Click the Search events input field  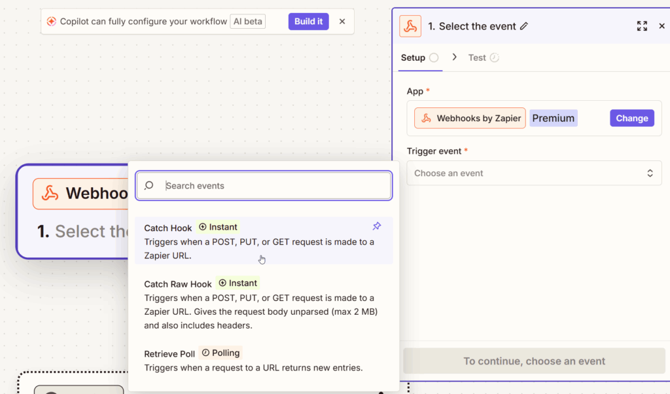click(x=262, y=186)
